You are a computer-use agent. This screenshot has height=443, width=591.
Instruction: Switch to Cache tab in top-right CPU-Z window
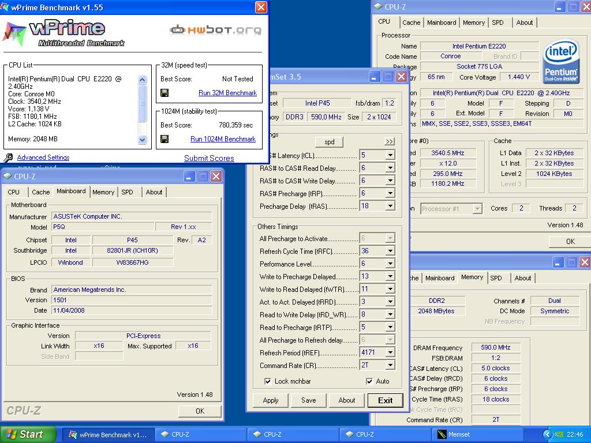pyautogui.click(x=411, y=22)
